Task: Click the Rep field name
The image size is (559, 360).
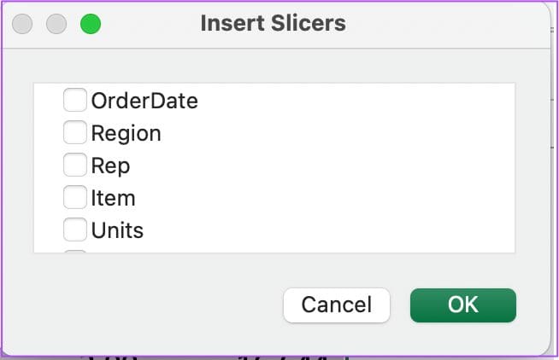Action: pyautogui.click(x=110, y=165)
